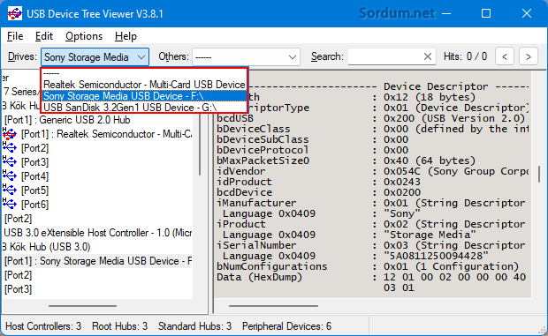Close the USB Device Tree Viewer window
Image resolution: width=548 pixels, height=336 pixels.
click(x=526, y=13)
